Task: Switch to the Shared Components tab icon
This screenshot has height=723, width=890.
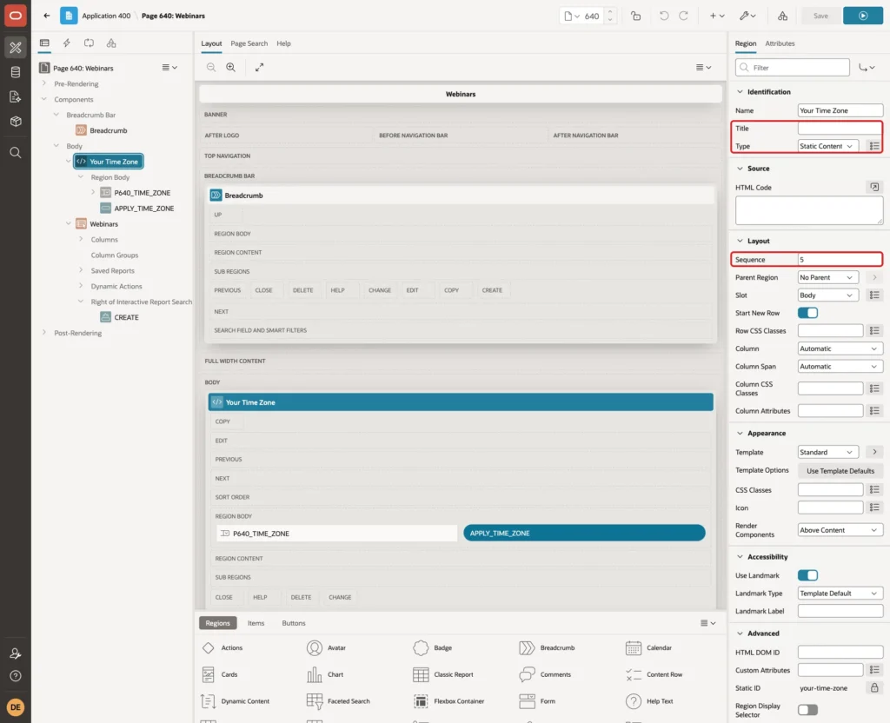Action: tap(111, 43)
